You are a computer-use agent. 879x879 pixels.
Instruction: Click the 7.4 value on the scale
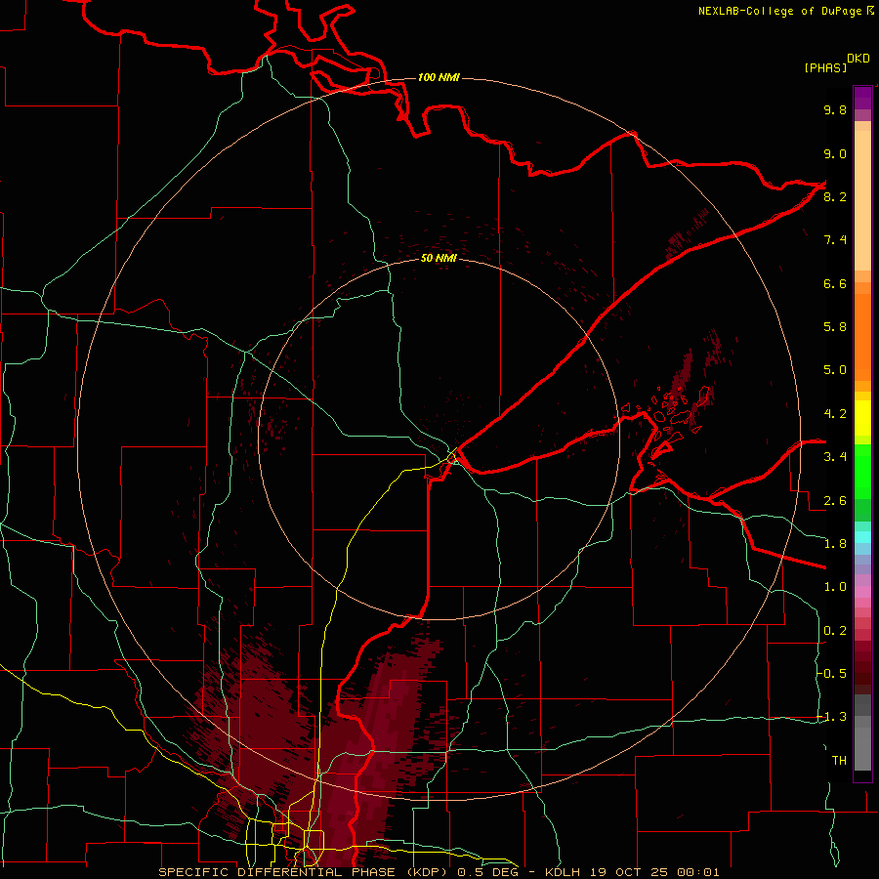click(x=835, y=240)
